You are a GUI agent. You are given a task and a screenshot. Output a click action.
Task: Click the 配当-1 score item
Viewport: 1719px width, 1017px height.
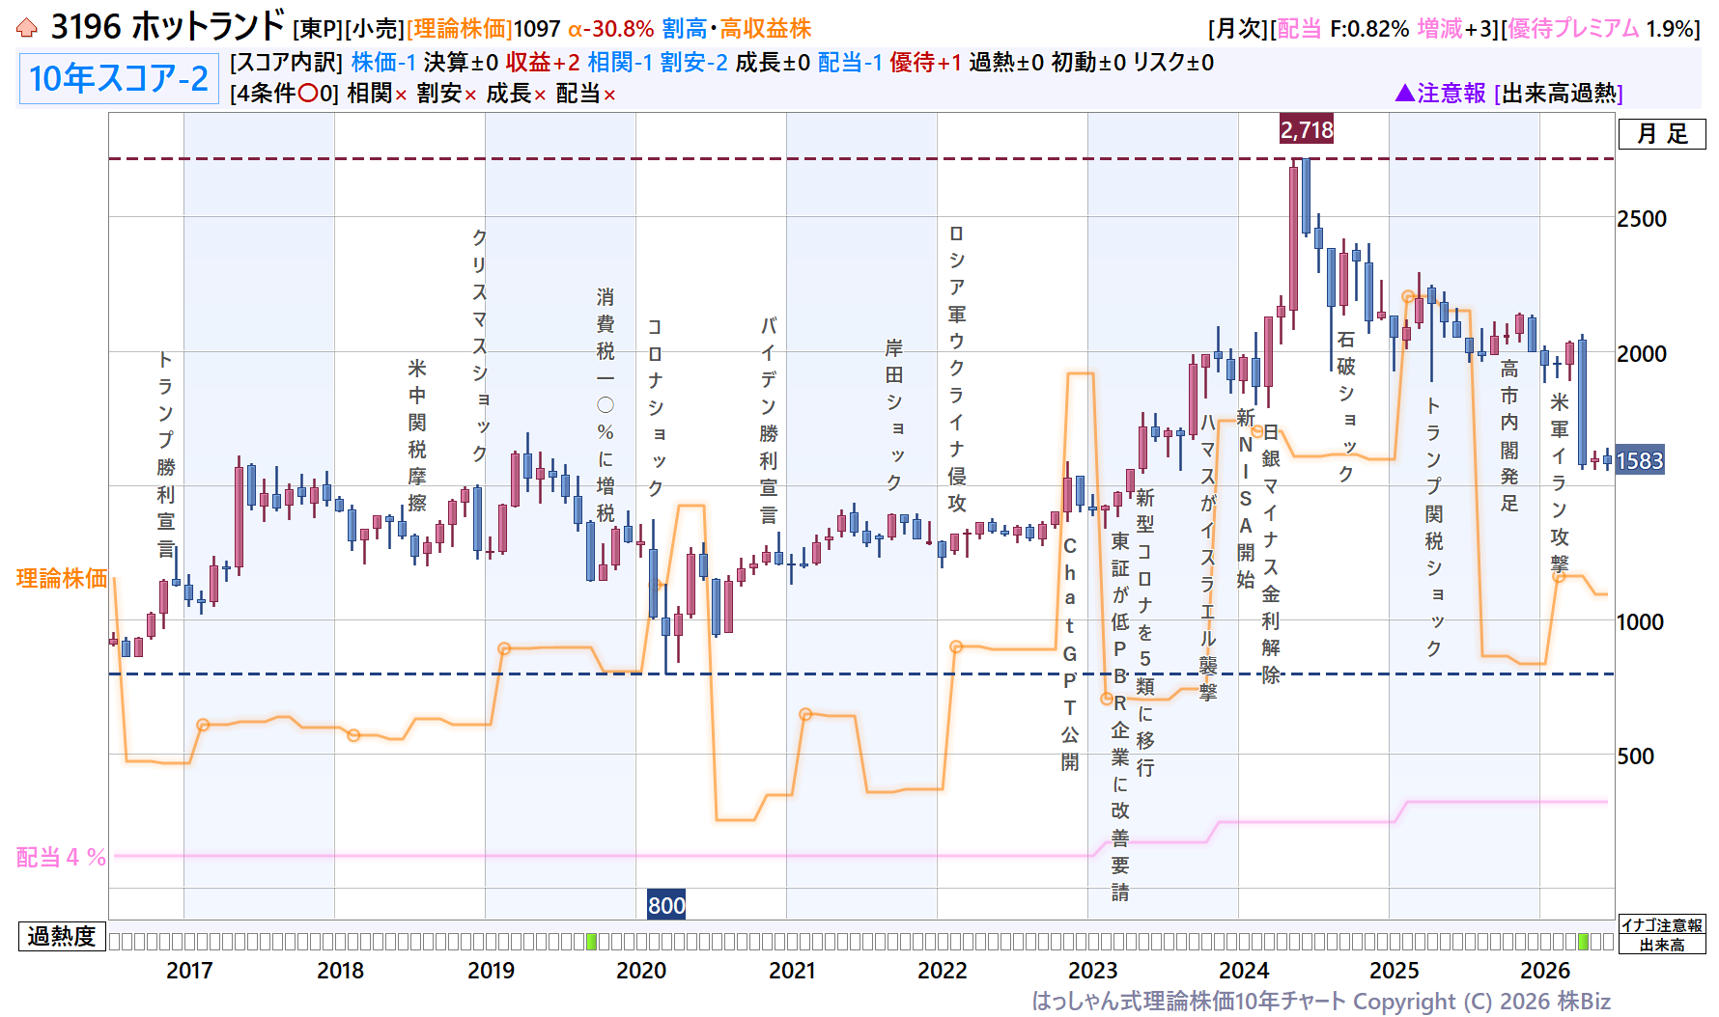coord(850,63)
